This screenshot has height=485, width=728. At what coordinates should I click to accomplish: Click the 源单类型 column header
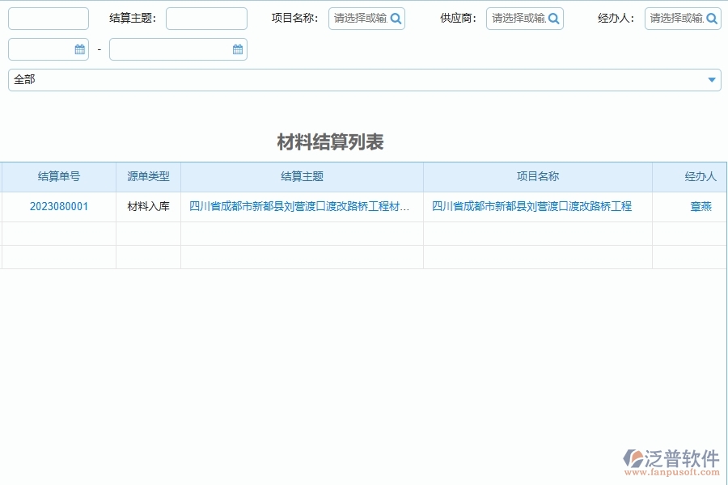148,176
